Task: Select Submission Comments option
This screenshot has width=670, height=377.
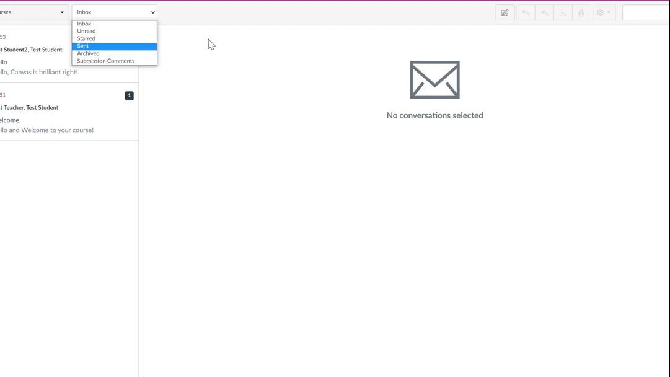Action: (x=105, y=61)
